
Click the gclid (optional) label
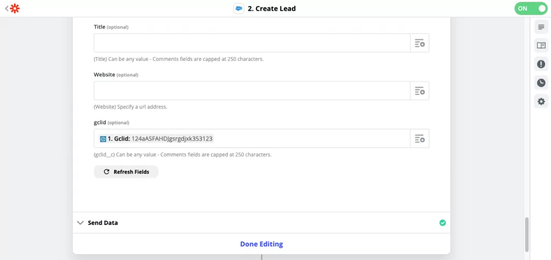(x=111, y=123)
